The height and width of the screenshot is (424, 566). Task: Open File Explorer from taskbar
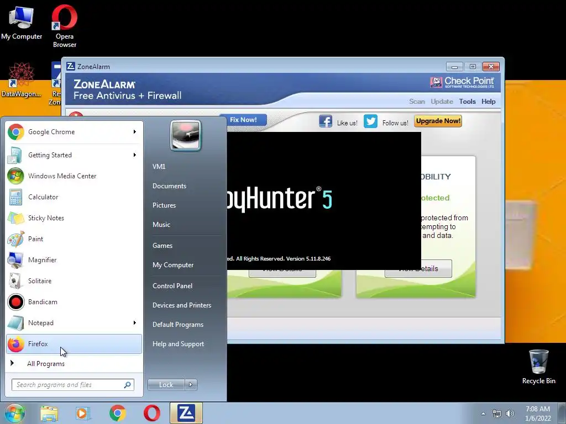[49, 413]
